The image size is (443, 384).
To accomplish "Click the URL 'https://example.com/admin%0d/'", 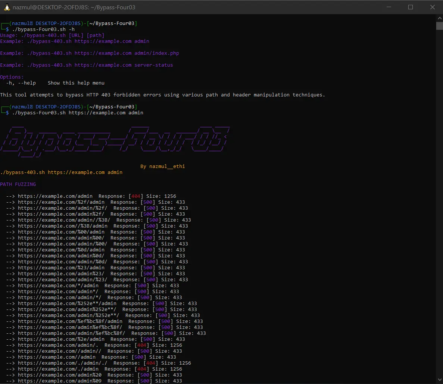I will point(61,256).
